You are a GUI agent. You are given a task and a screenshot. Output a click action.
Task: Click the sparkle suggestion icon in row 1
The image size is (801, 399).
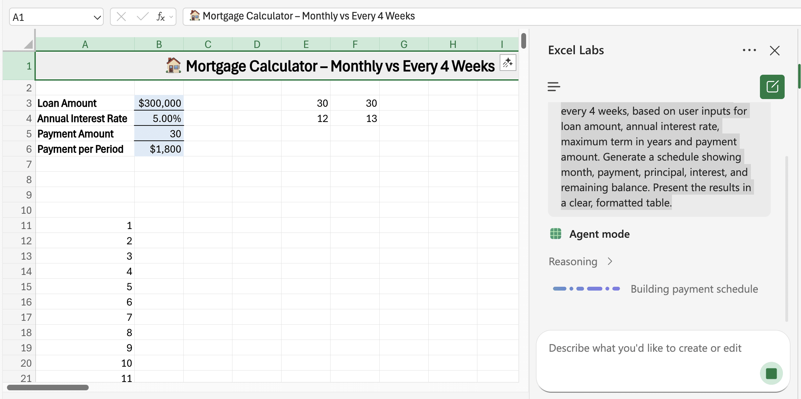tap(508, 63)
